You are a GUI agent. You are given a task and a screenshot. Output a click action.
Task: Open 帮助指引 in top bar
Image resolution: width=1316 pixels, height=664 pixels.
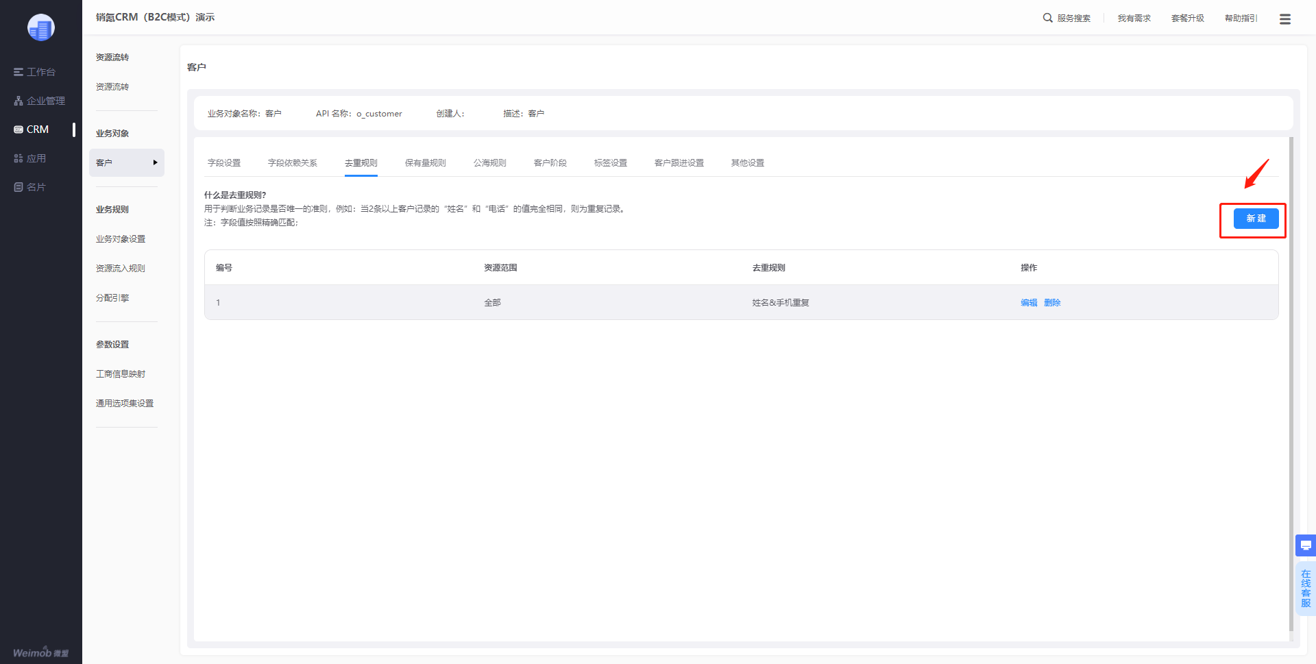point(1241,19)
